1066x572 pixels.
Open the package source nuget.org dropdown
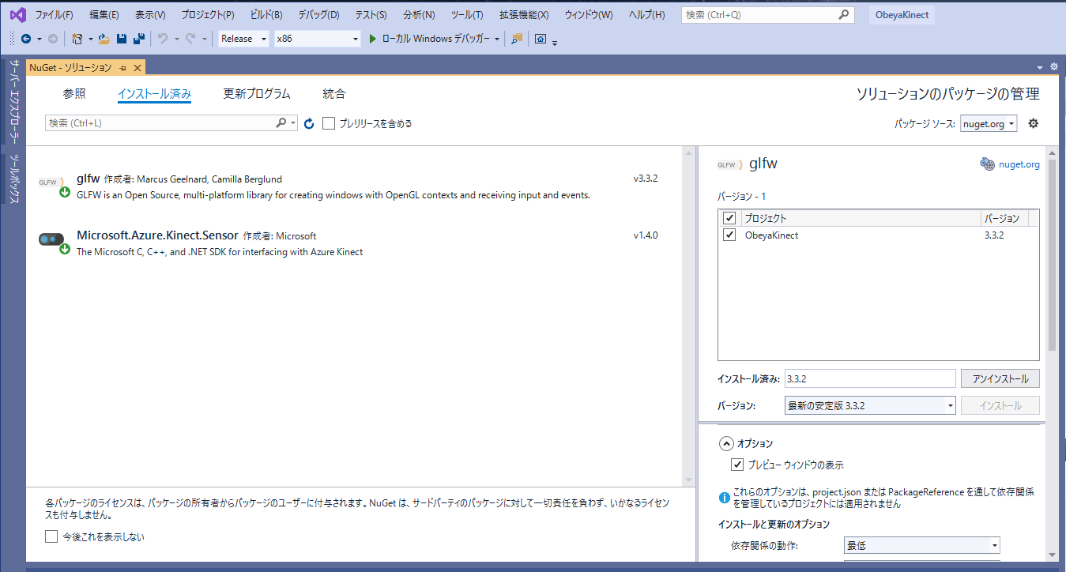click(989, 124)
